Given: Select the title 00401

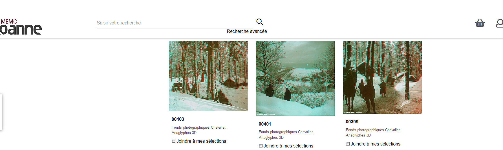Looking at the screenshot, I should click(265, 124).
